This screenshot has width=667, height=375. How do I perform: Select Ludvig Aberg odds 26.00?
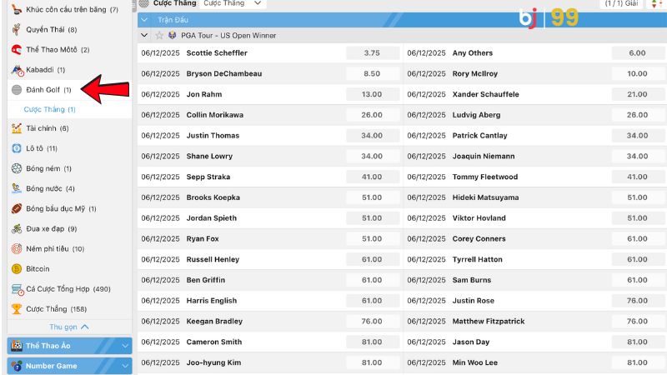point(637,115)
